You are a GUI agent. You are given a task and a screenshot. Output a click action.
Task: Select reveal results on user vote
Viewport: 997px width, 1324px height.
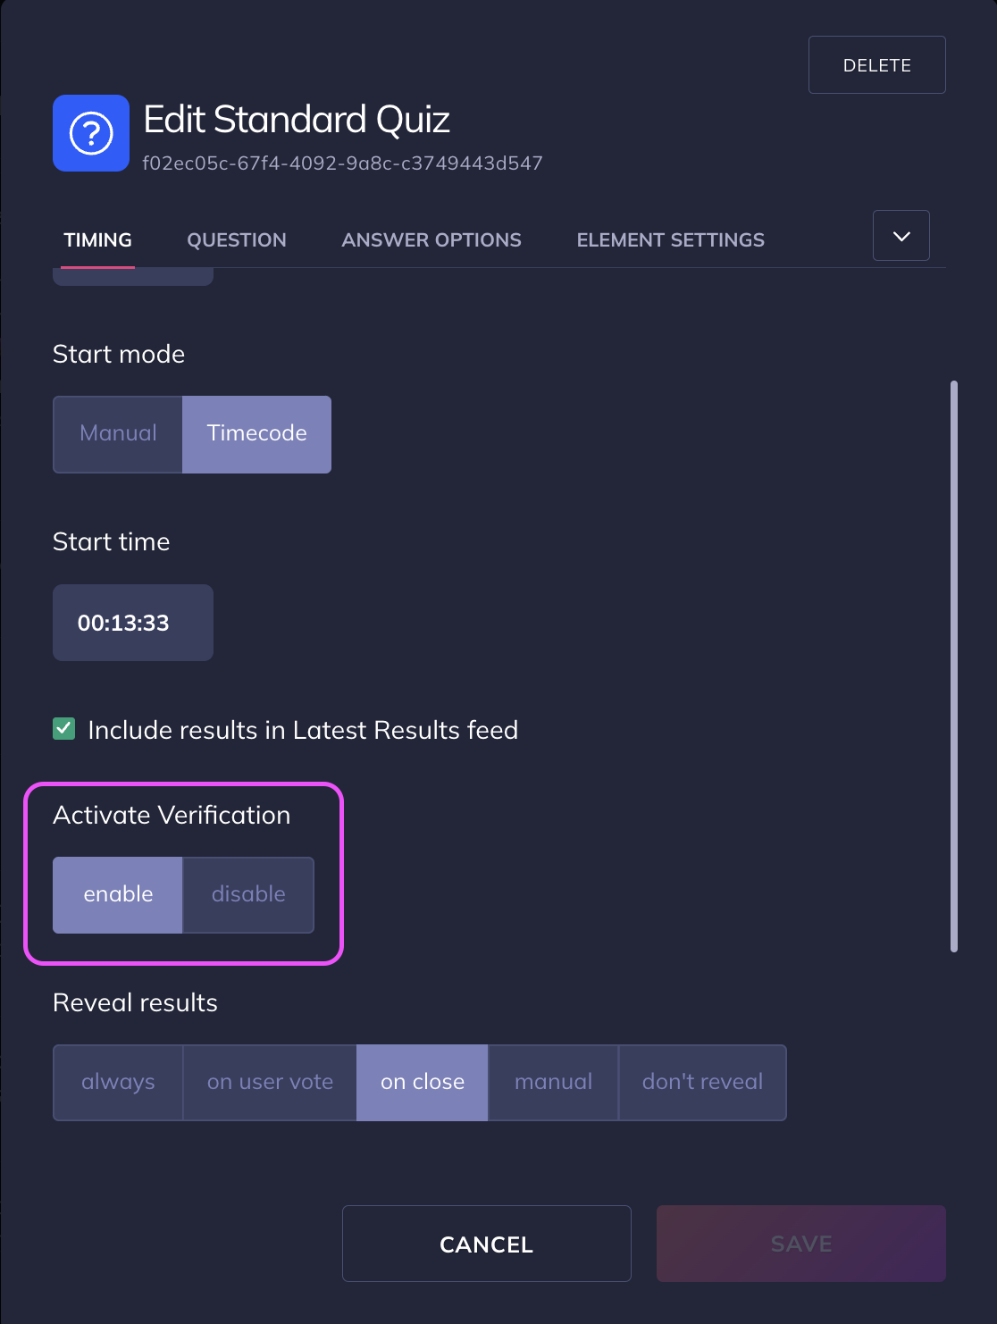click(x=270, y=1083)
